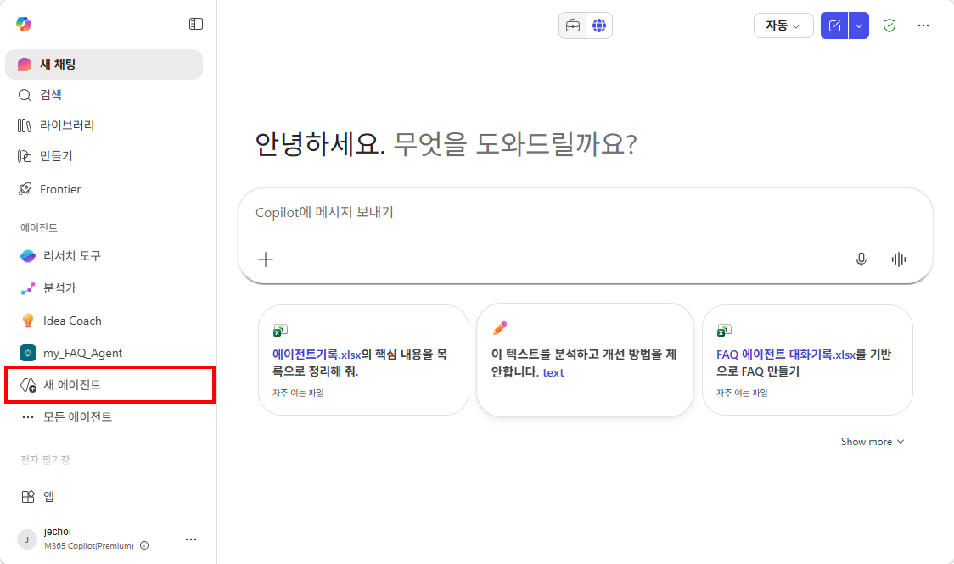The image size is (954, 564).
Task: Open the 에이전트기록.xlsx file link
Action: pos(317,355)
